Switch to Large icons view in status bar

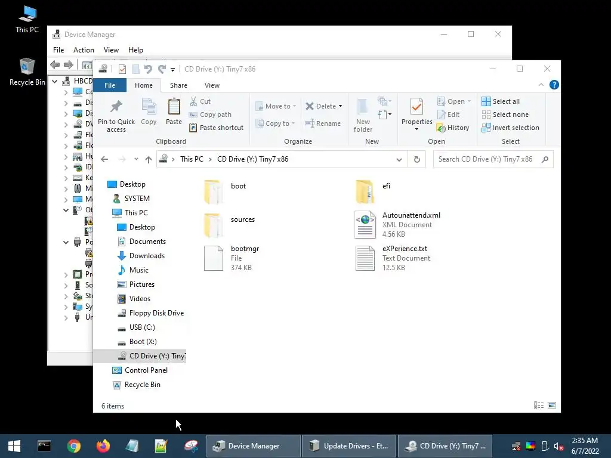[552, 406]
